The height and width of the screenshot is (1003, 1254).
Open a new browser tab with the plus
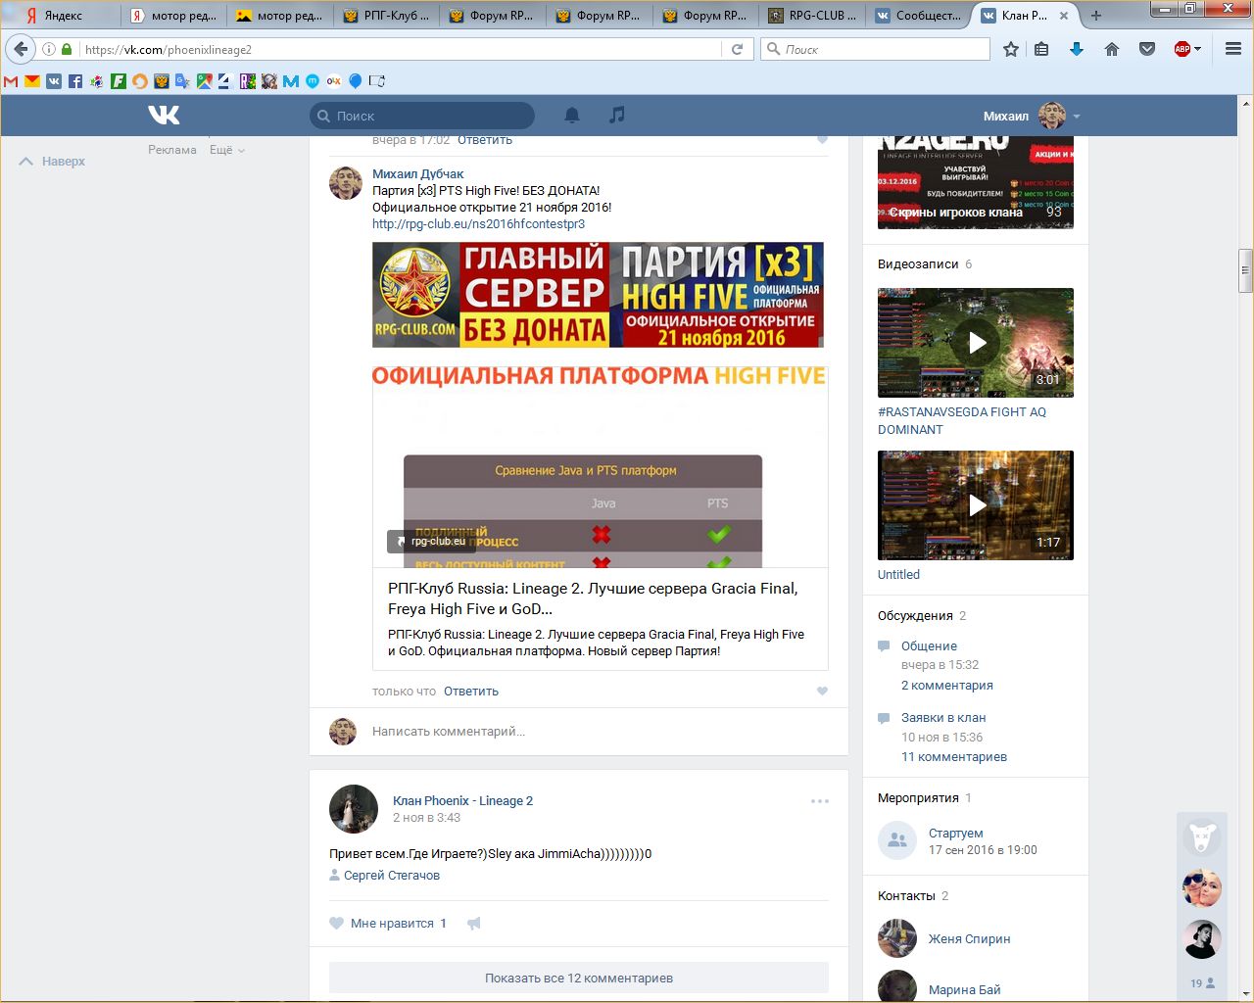tap(1096, 15)
